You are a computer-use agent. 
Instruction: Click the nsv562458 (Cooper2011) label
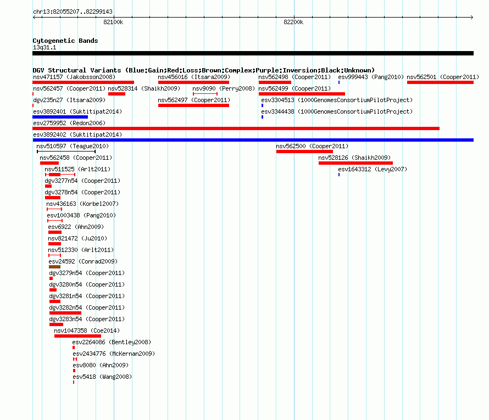tap(76, 158)
